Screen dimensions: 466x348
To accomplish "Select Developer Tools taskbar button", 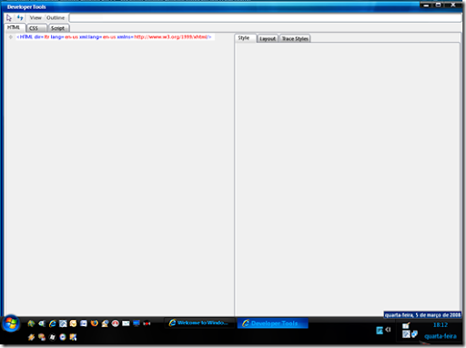I will click(x=273, y=323).
